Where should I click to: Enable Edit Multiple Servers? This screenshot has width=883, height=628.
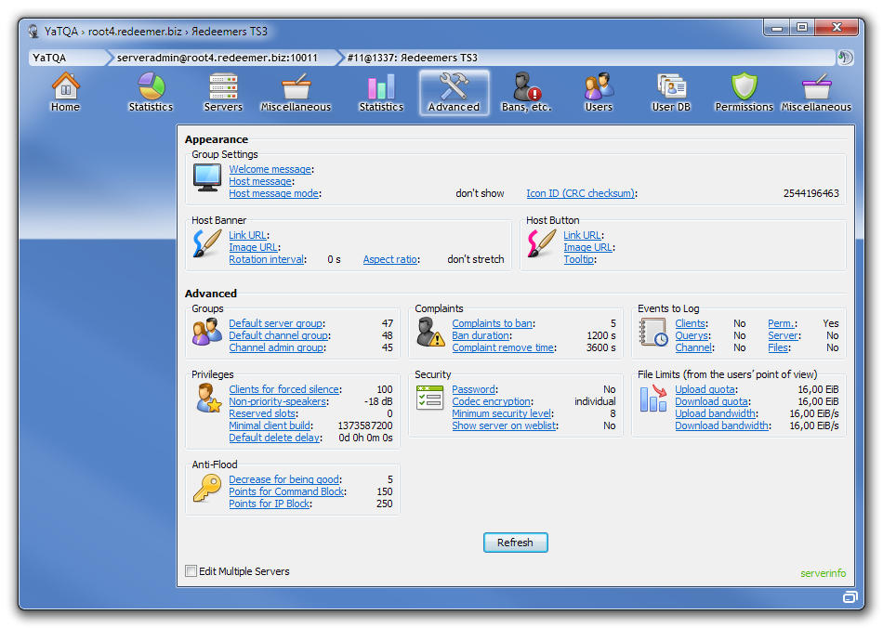pos(191,571)
